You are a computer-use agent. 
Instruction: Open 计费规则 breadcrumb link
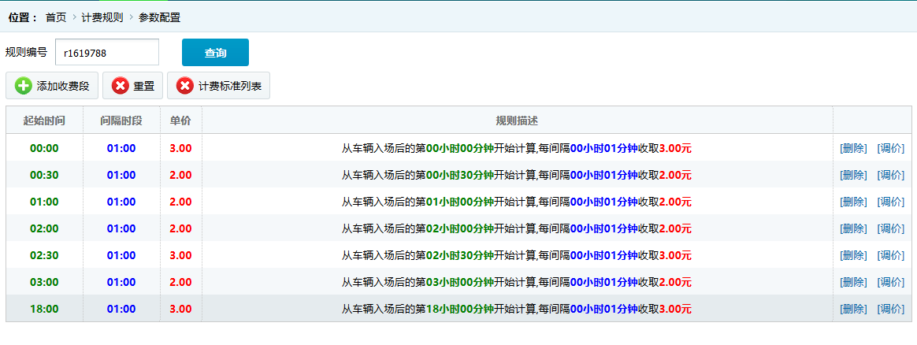coord(102,17)
